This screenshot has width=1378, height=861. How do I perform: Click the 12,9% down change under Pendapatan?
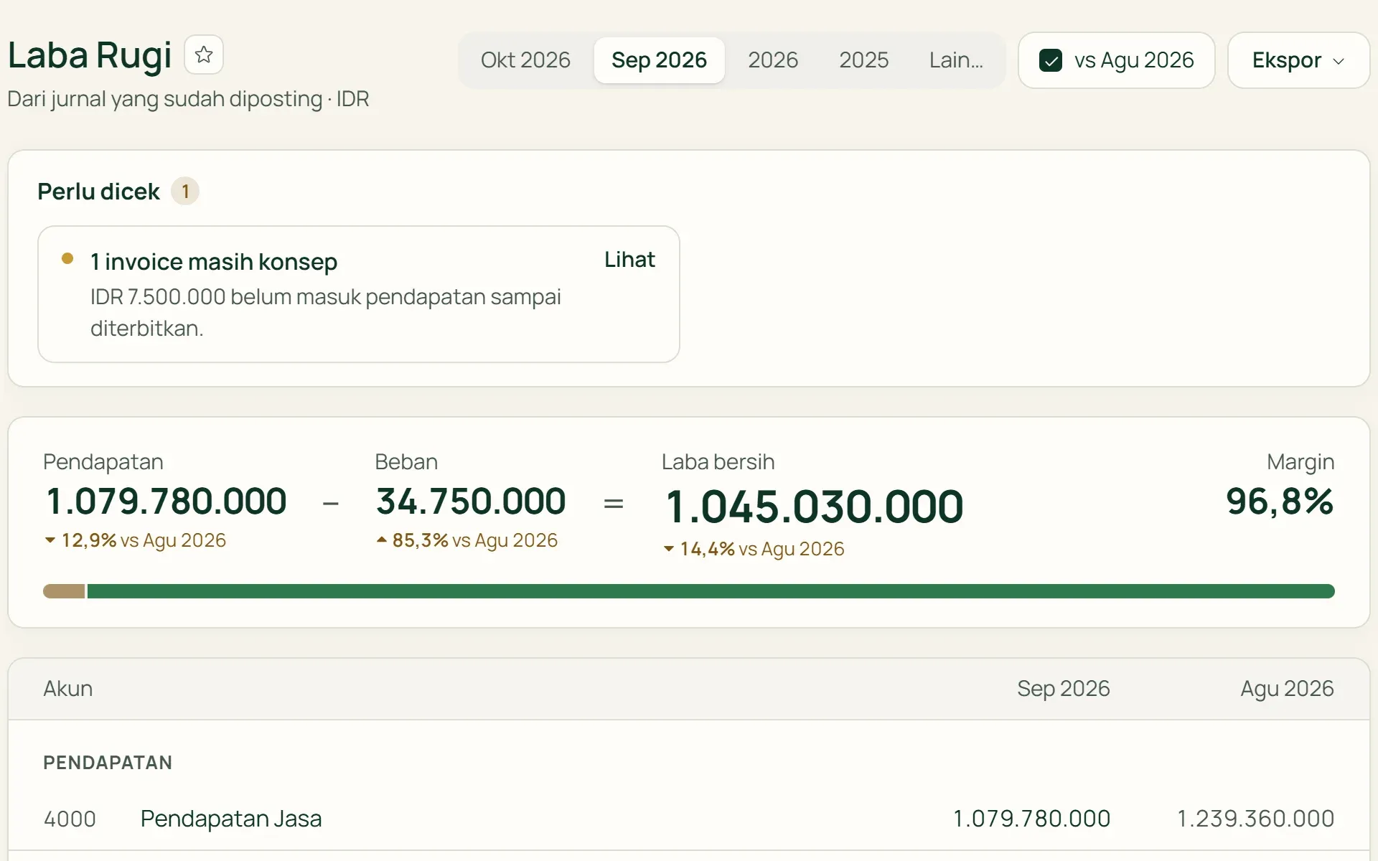click(135, 540)
